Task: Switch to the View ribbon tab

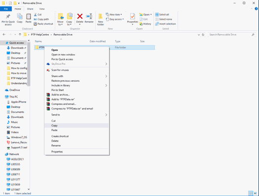Action: click(x=42, y=9)
